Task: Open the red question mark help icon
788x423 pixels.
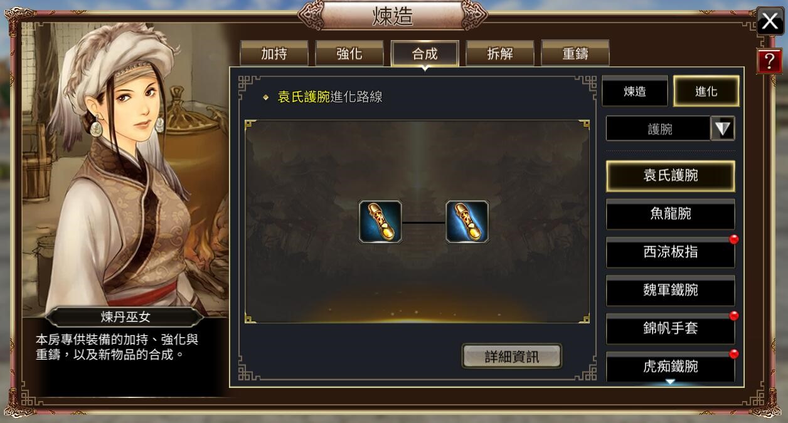Action: tap(769, 61)
